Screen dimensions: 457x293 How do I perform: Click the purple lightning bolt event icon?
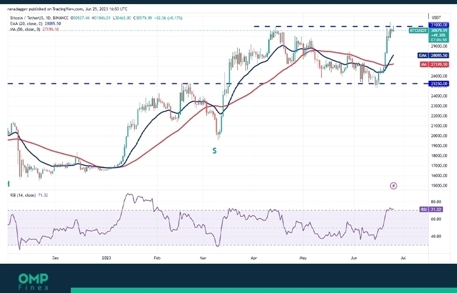pyautogui.click(x=394, y=186)
